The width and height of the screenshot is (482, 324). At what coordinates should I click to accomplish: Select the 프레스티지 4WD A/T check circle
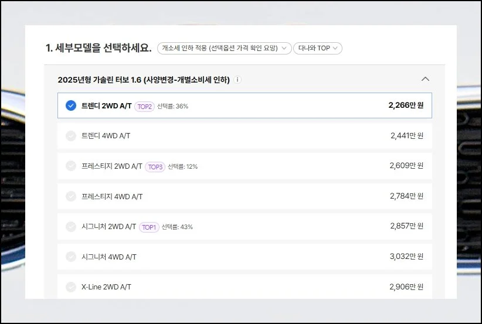click(x=71, y=196)
